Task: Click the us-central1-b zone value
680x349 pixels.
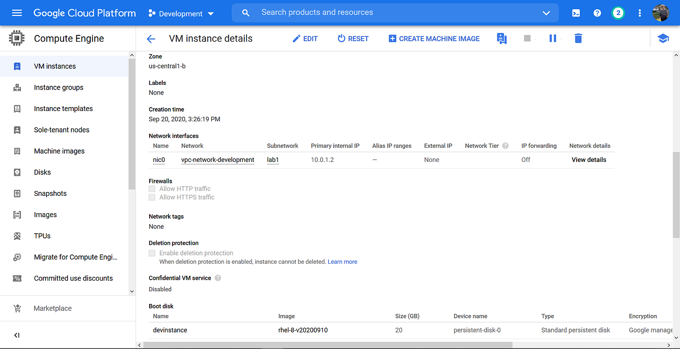Action: (167, 66)
